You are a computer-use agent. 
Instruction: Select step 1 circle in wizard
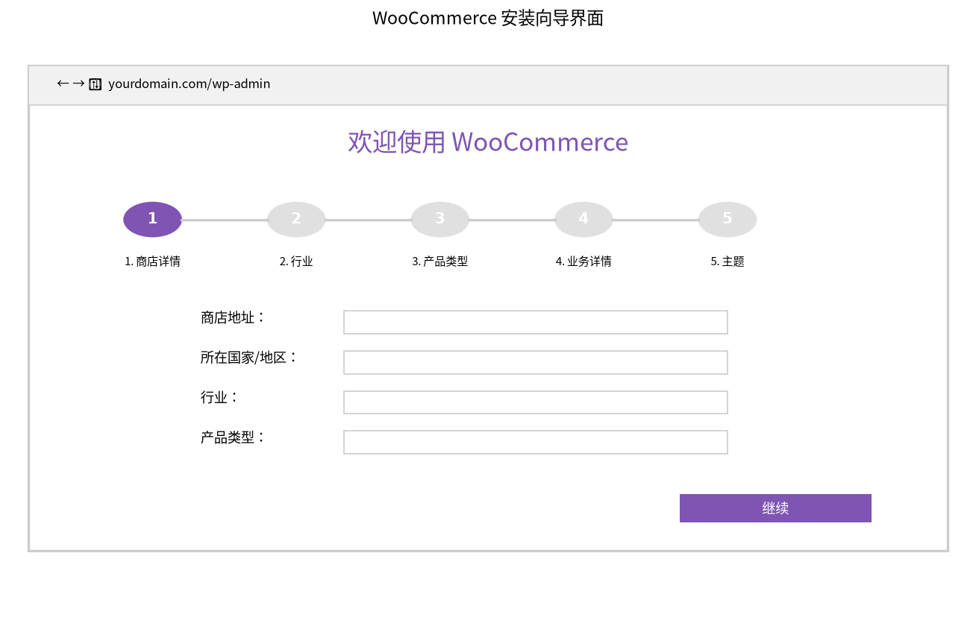pyautogui.click(x=152, y=219)
